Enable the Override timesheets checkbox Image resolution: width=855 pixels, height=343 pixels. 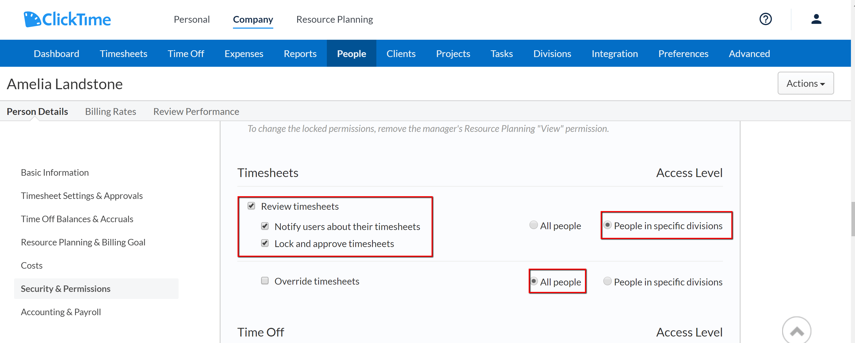pos(265,281)
